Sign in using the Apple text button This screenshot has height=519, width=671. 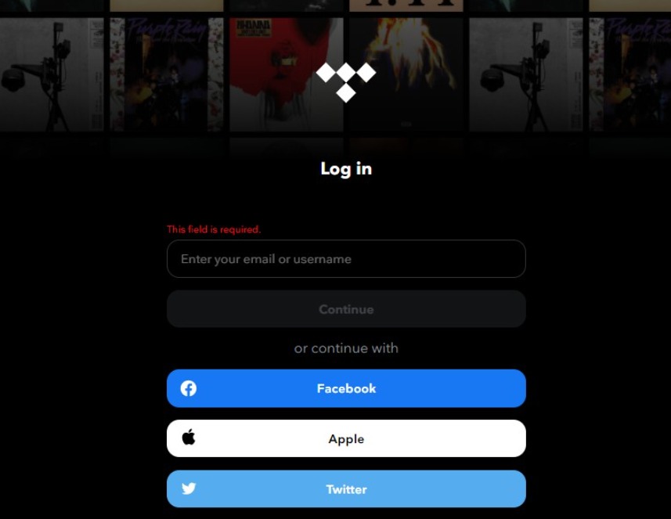tap(346, 438)
